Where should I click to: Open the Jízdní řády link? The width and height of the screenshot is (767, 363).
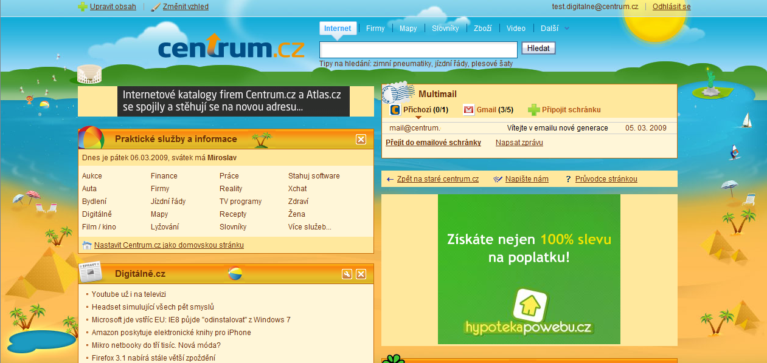pos(168,202)
